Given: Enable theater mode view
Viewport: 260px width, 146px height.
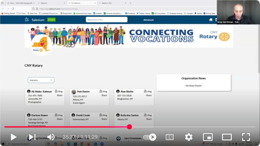Looking at the screenshot, I should 227,137.
